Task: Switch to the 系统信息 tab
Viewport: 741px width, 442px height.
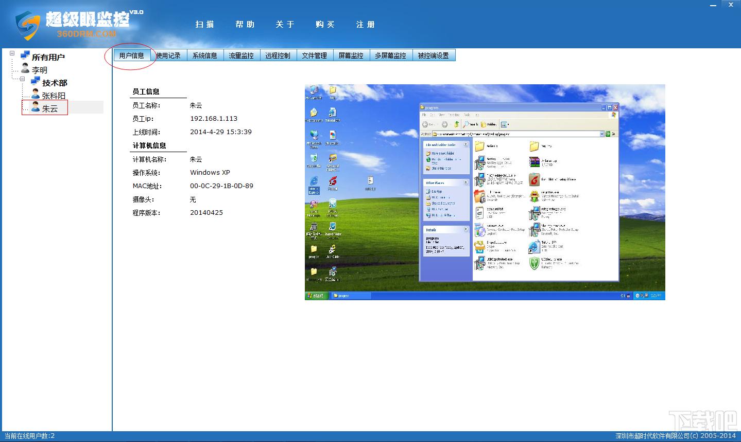Action: 205,56
